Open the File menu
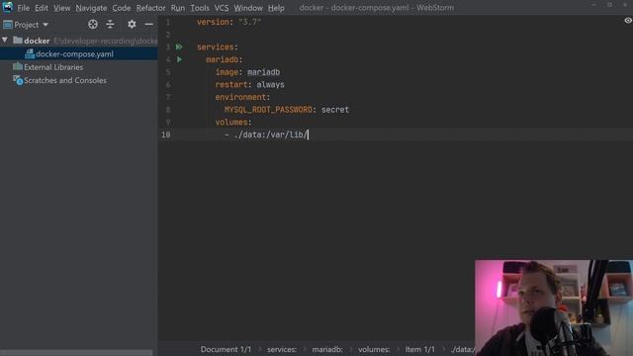633x356 pixels. coord(23,8)
